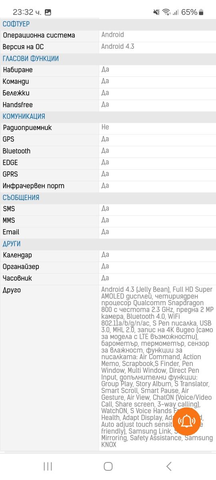Tap the Android back navigation arrow
Image resolution: width=216 pixels, height=480 pixels.
point(169,466)
